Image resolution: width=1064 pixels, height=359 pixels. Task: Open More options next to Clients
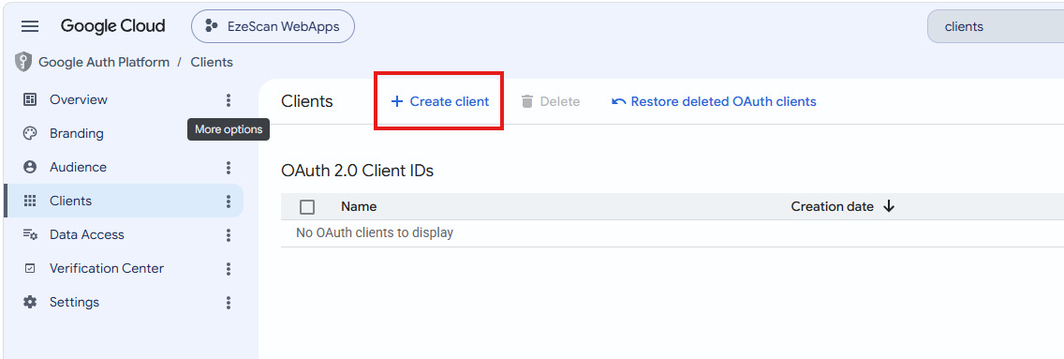(x=229, y=202)
